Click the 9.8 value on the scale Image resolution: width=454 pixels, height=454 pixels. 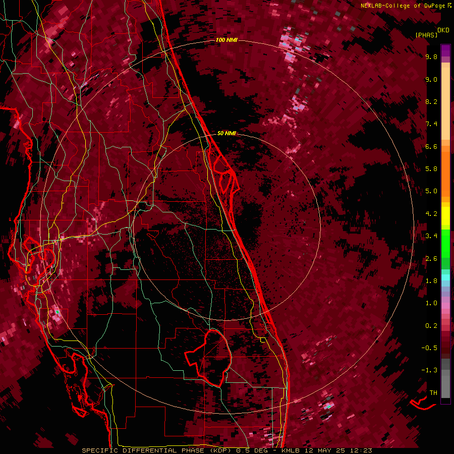431,56
